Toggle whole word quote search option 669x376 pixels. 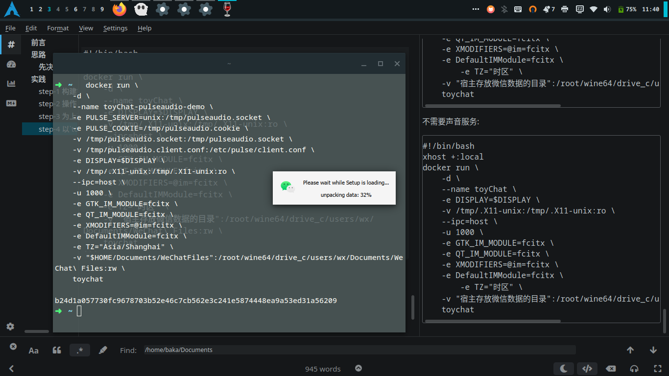[x=57, y=350]
